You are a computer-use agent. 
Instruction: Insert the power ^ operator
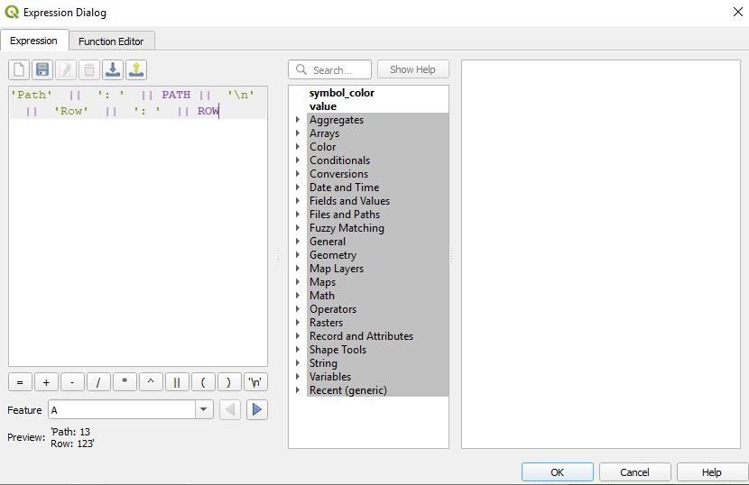151,381
